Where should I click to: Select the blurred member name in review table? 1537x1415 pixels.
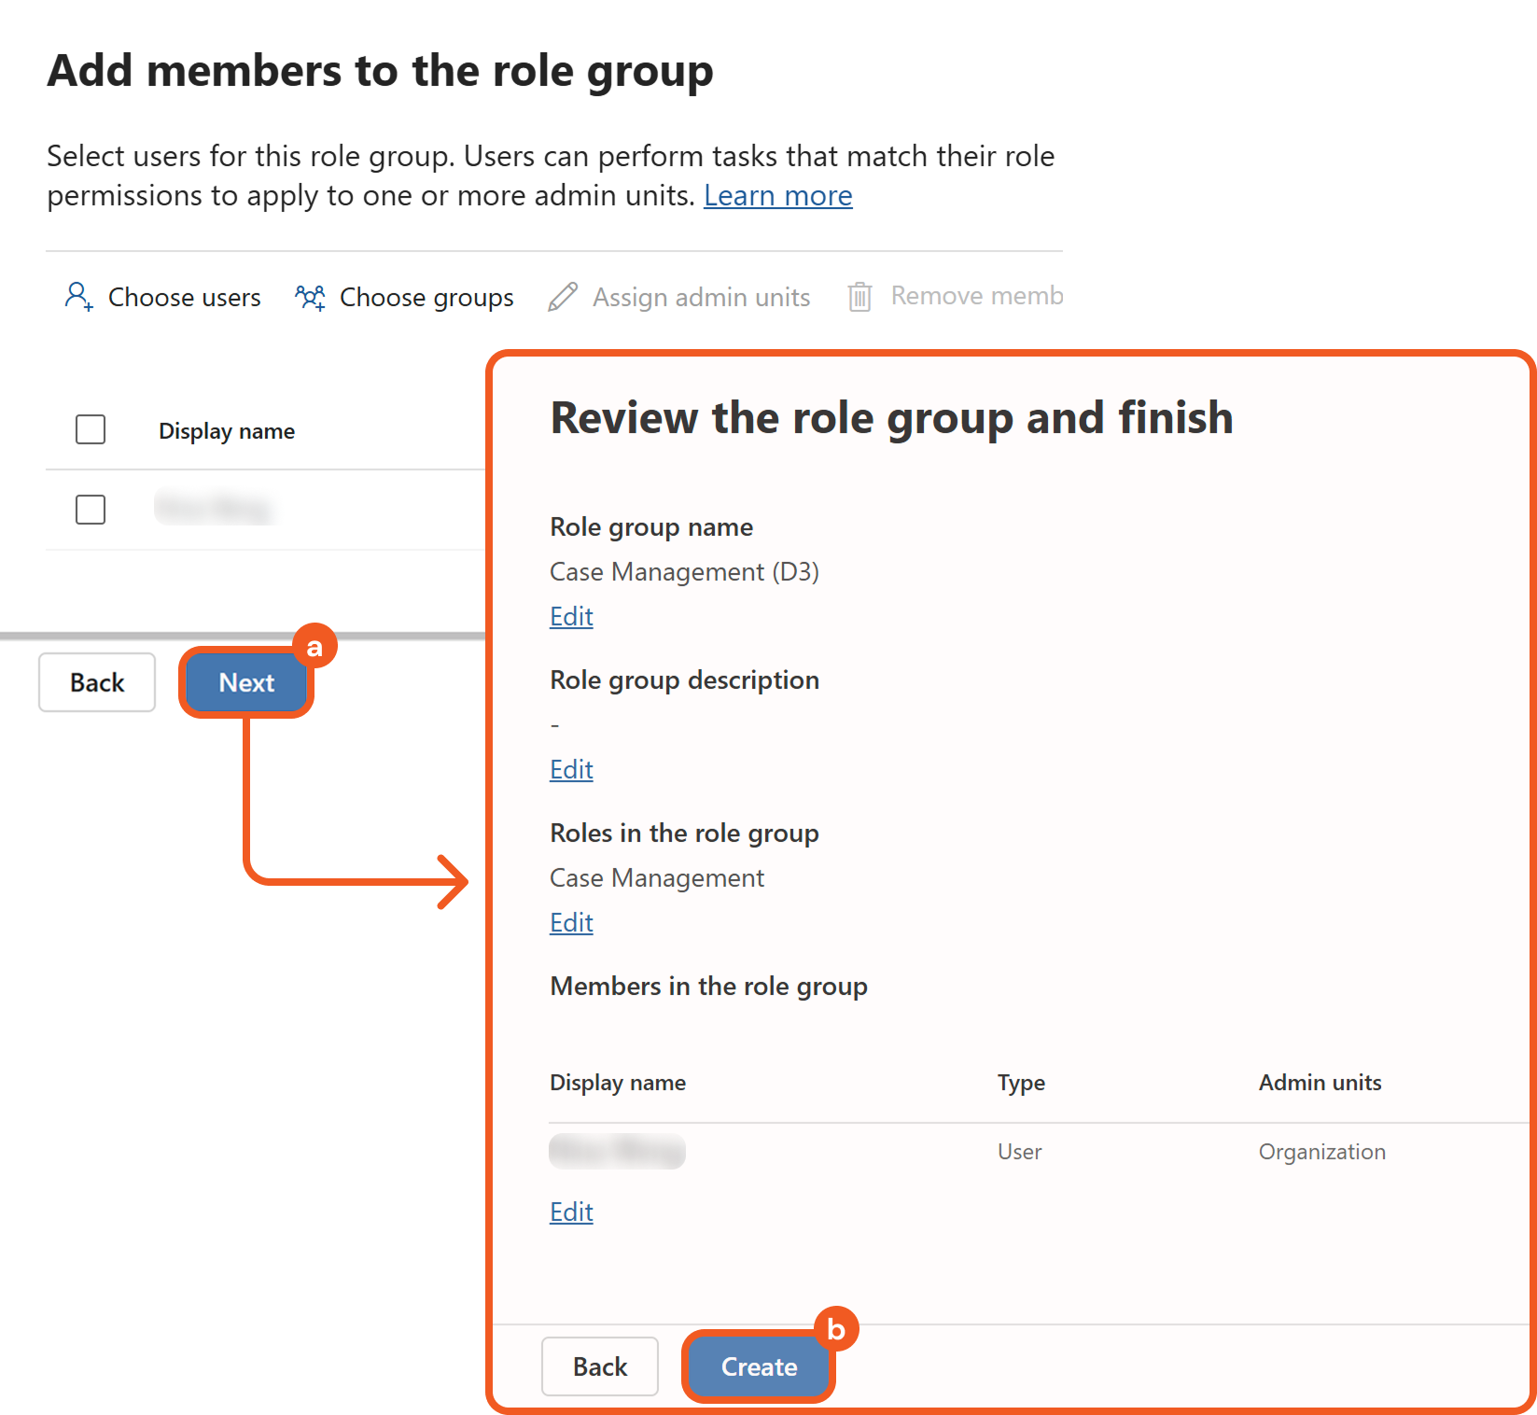(x=617, y=1152)
